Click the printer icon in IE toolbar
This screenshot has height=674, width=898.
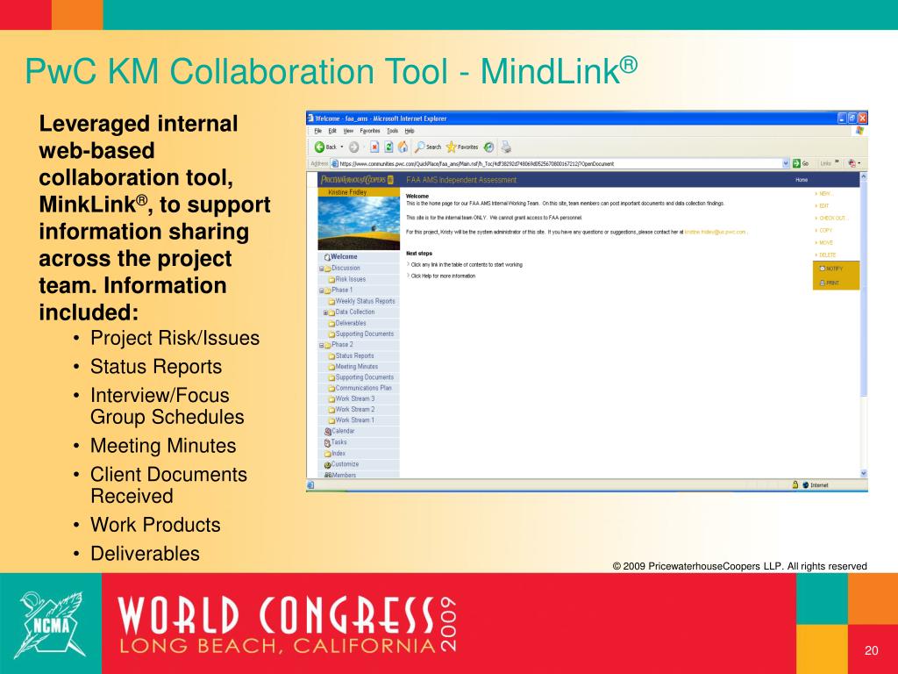(506, 147)
